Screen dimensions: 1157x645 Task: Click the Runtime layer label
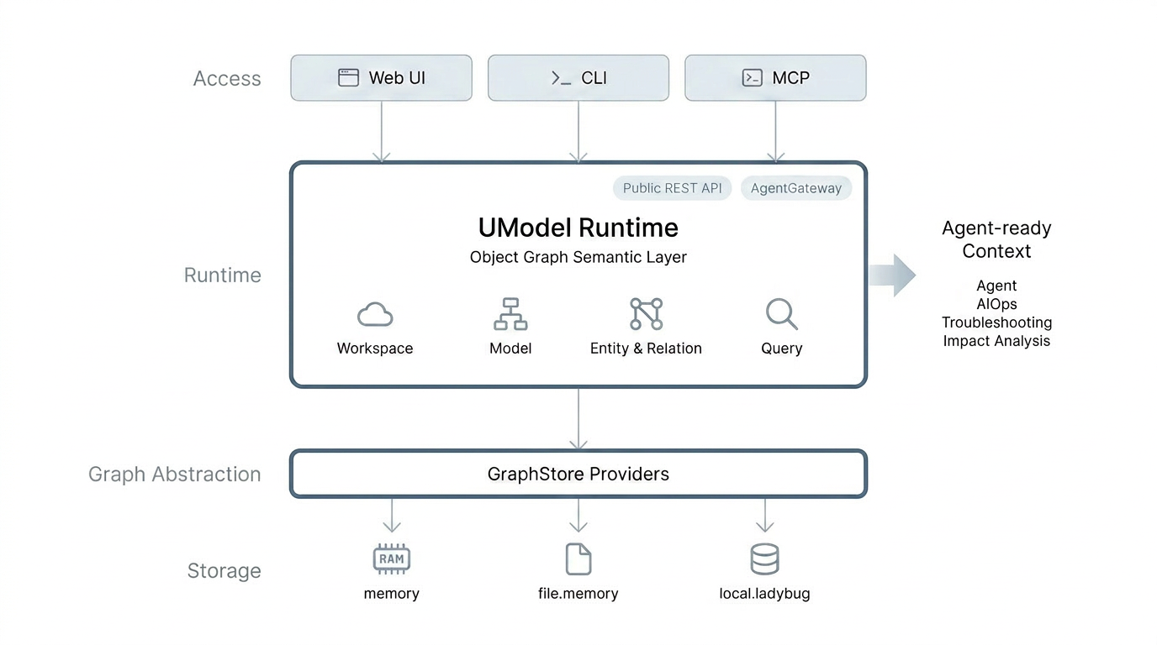pyautogui.click(x=223, y=275)
